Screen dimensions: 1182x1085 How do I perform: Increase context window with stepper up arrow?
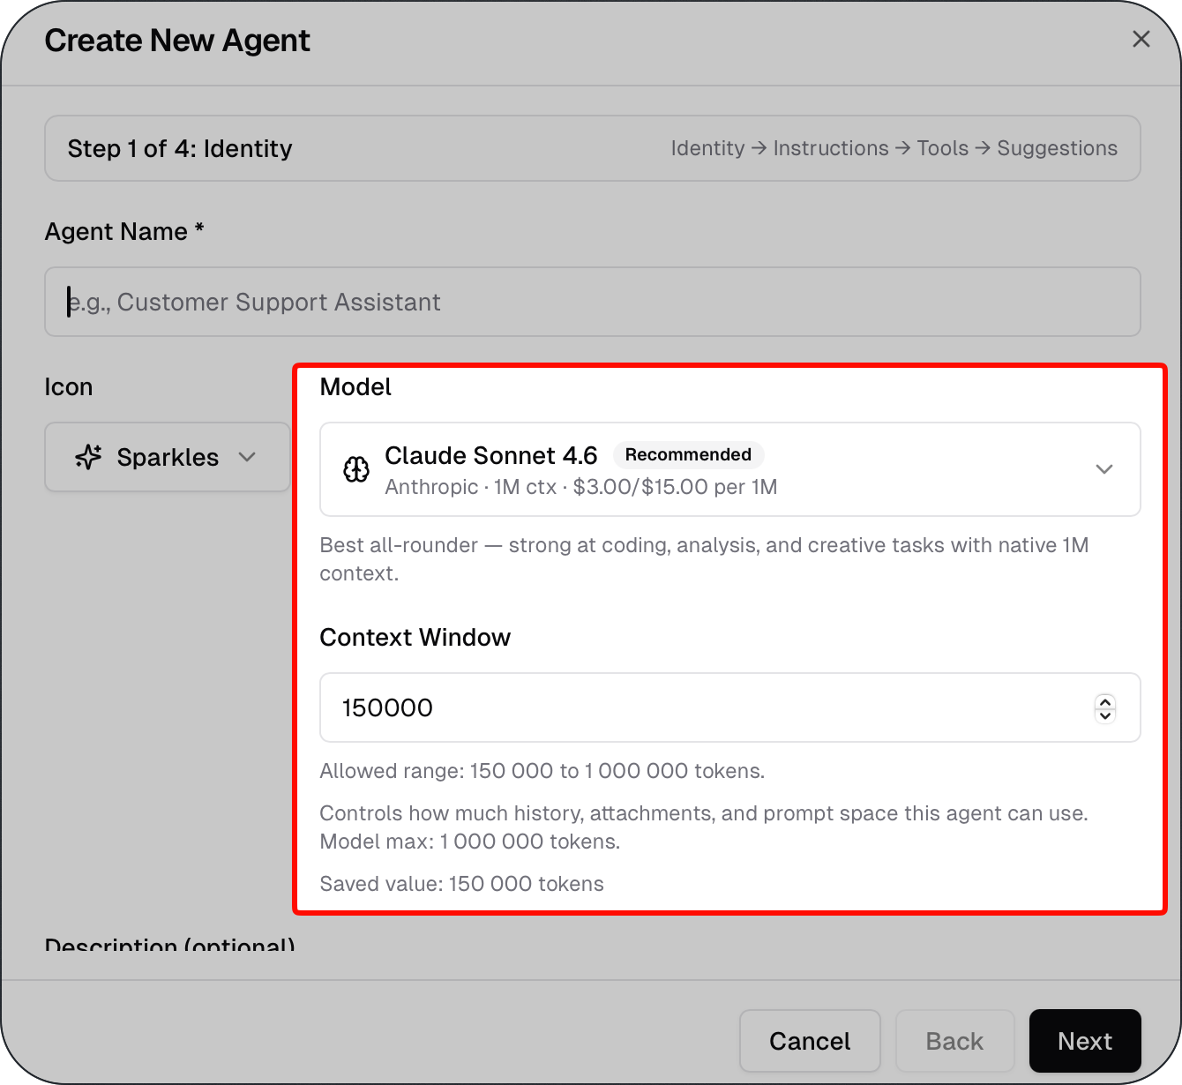pos(1105,701)
